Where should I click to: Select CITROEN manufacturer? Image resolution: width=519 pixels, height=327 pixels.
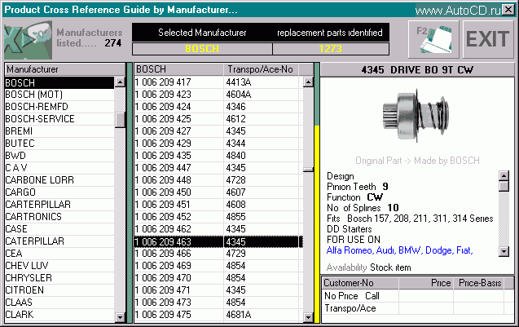click(x=59, y=291)
